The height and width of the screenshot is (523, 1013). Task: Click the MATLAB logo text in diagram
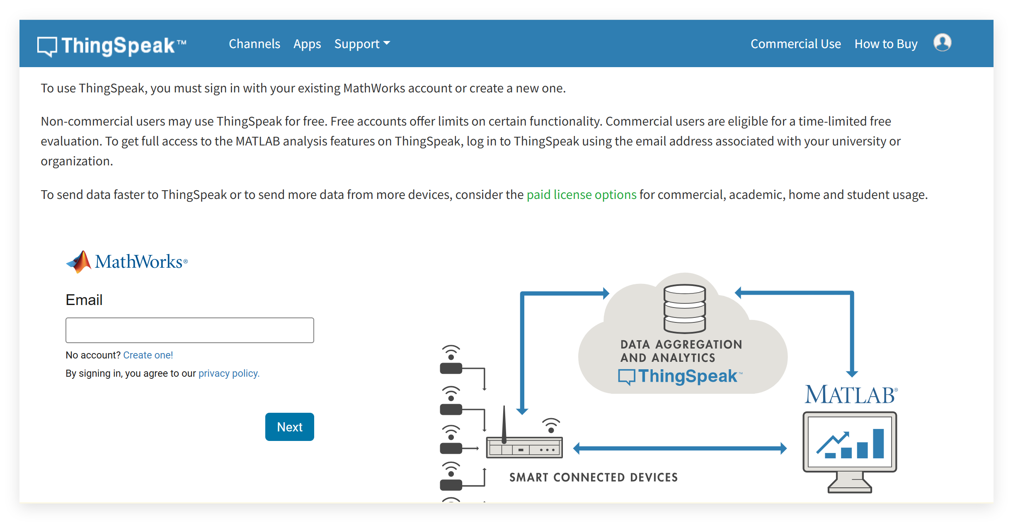[x=851, y=395]
